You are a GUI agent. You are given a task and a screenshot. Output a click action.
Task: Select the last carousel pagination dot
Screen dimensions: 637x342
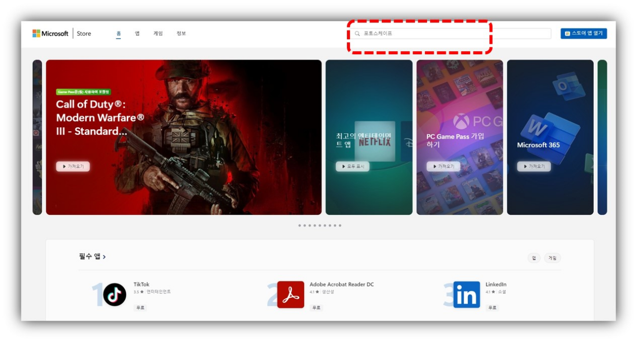(340, 226)
